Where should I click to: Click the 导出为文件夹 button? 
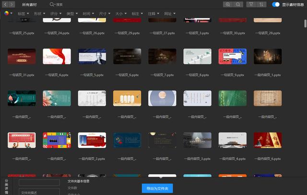point(157,188)
